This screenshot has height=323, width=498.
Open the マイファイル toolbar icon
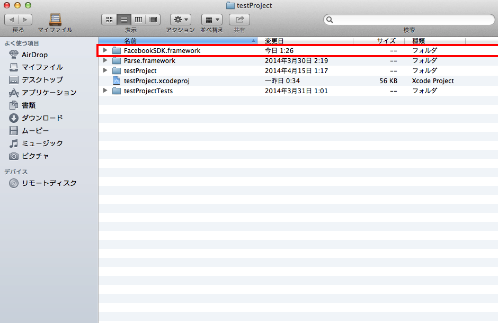coord(55,20)
